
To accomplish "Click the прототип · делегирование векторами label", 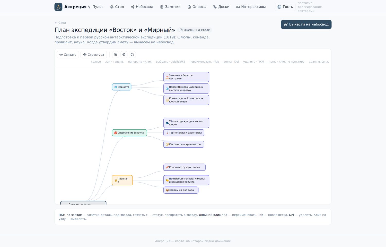I will click(310, 7).
